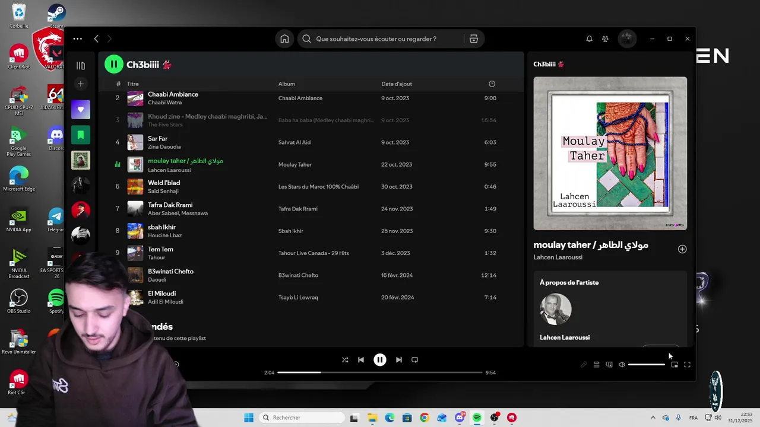Open Tahour Live Canada - 29 Hits album
Screen dimensions: 760x427
pos(313,253)
